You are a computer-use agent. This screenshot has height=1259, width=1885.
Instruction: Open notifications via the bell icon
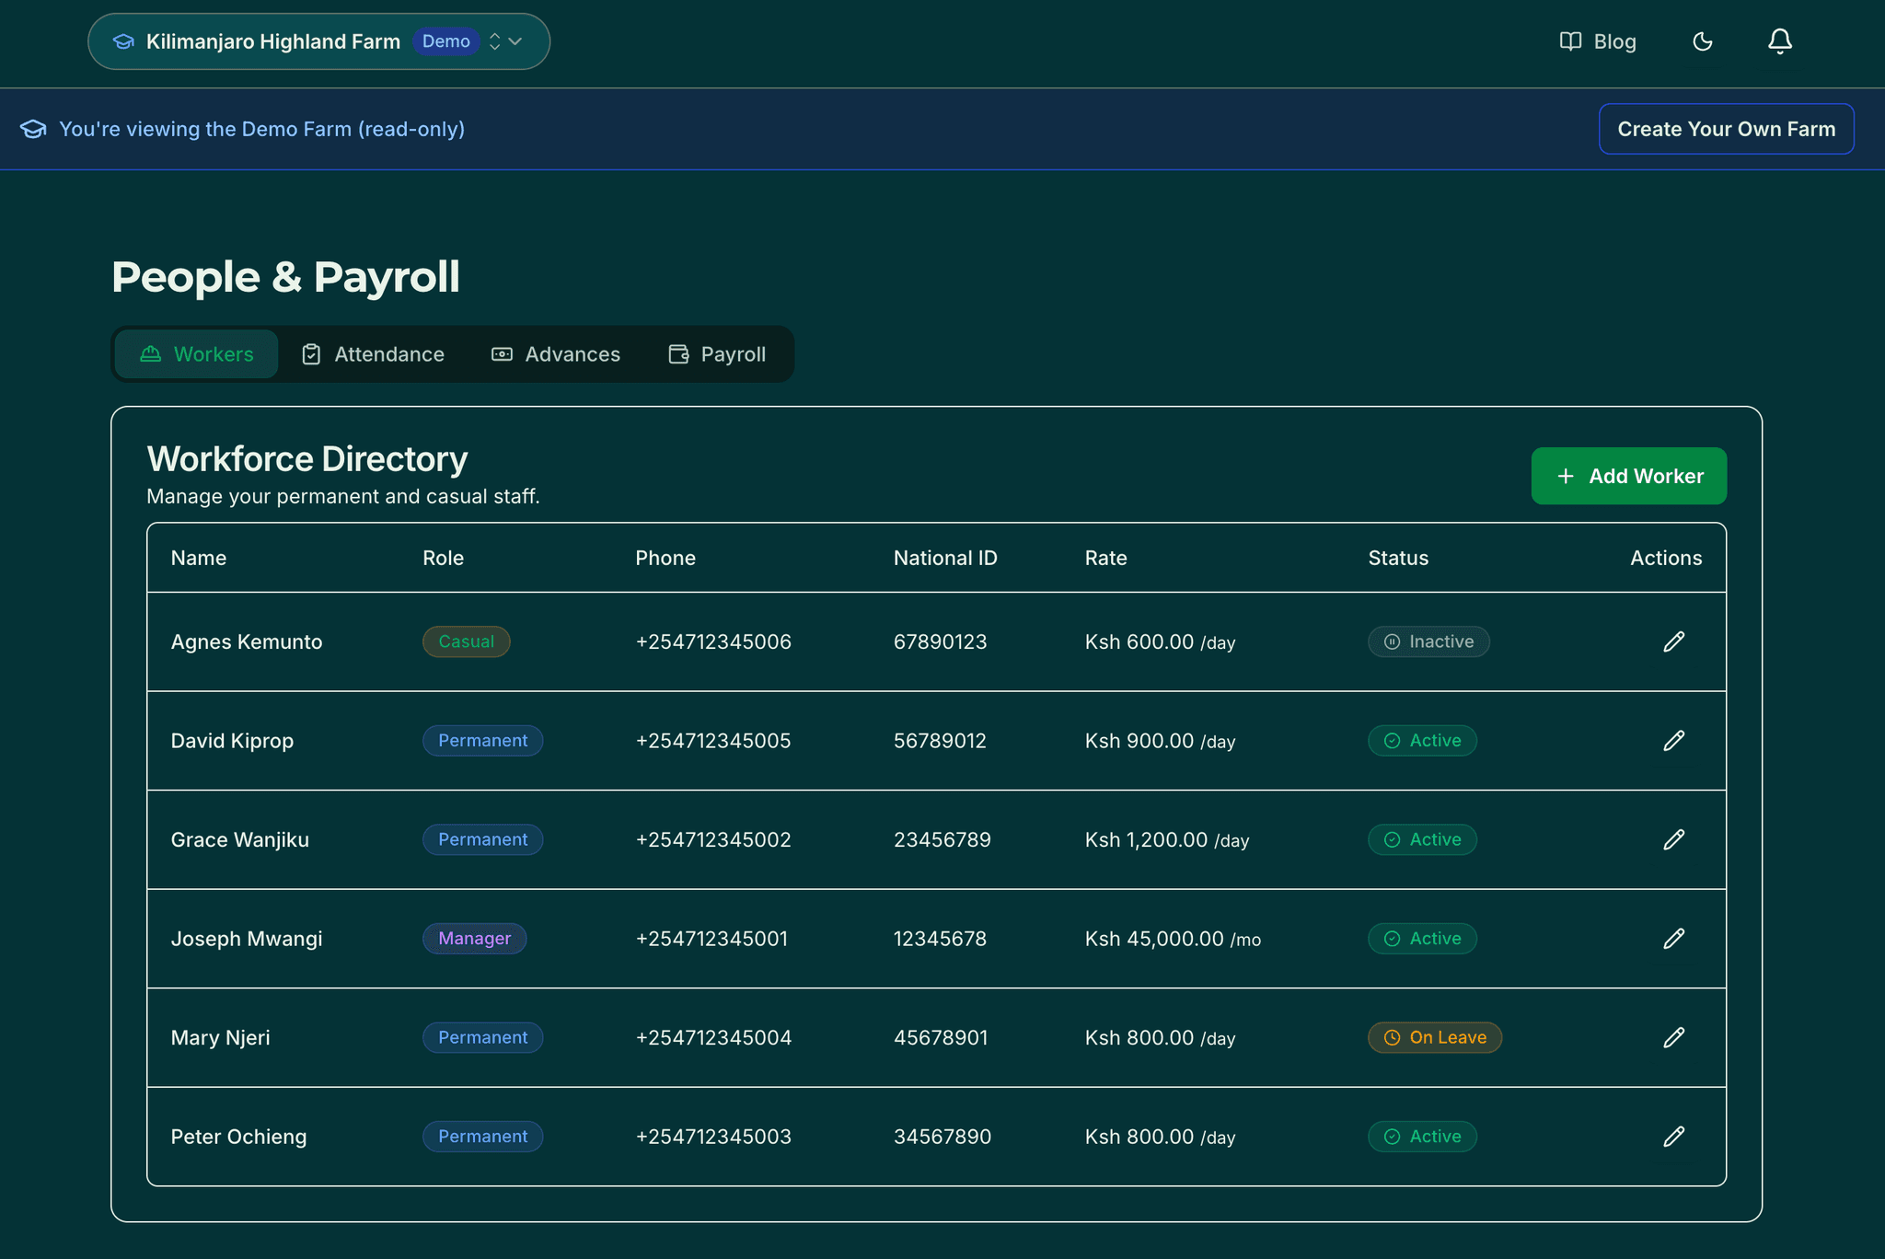click(x=1779, y=41)
